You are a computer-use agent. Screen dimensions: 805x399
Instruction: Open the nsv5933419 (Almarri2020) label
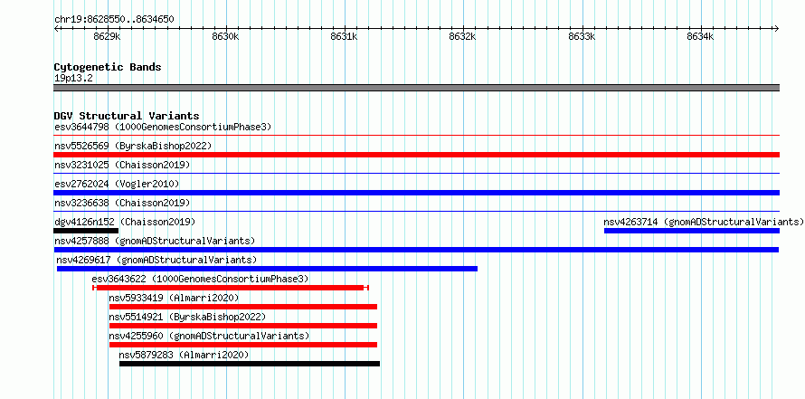[x=174, y=298]
